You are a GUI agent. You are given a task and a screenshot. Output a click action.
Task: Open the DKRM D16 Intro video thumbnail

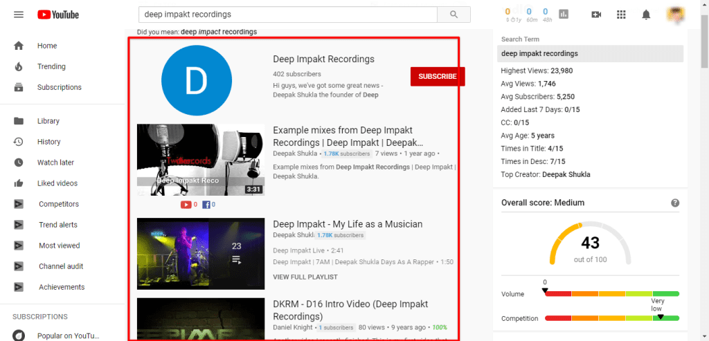tap(201, 320)
